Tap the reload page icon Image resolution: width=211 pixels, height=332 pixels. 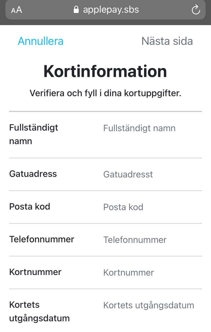(x=196, y=10)
